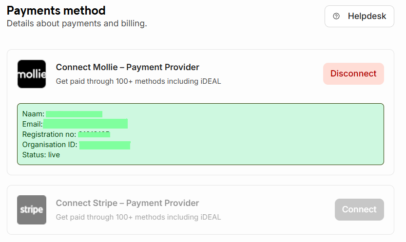This screenshot has width=406, height=242.
Task: Click the Payments method heading
Action: point(56,11)
